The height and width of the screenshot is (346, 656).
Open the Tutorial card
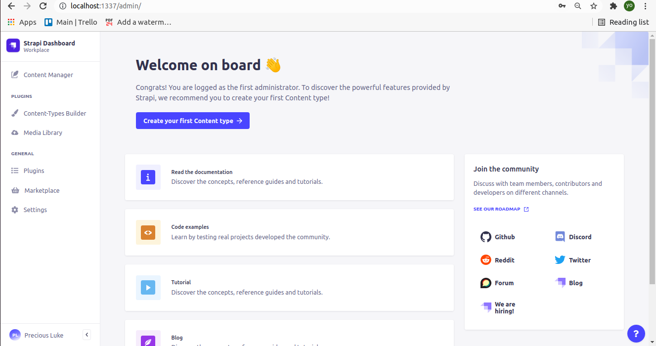[289, 288]
